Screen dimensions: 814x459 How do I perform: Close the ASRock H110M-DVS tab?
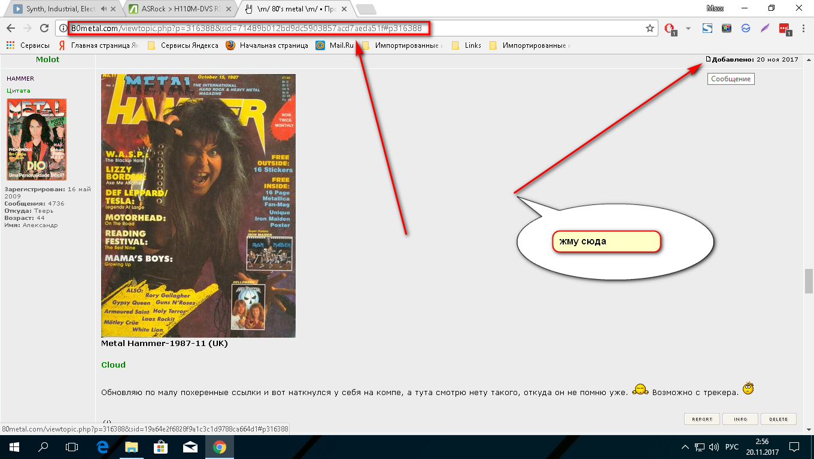point(227,9)
